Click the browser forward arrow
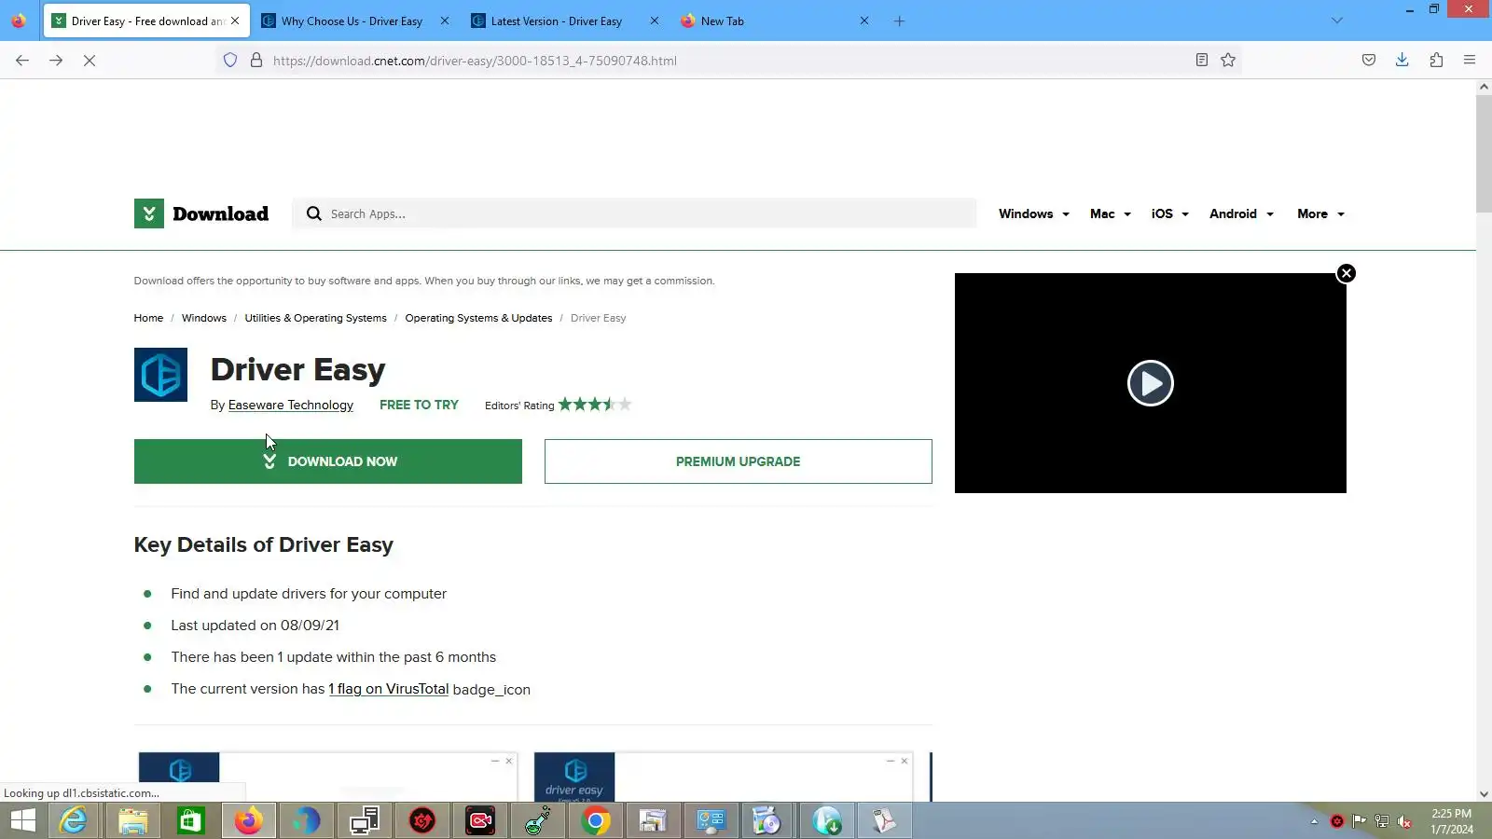Screen dimensions: 1492x839 56,61
